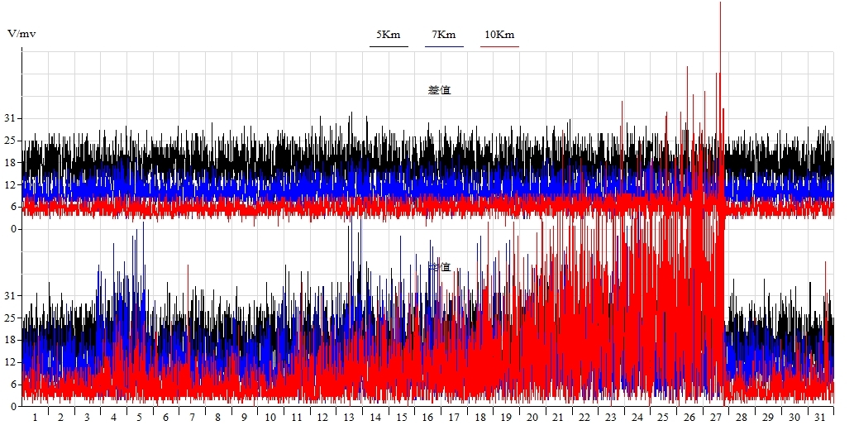The image size is (854, 430).
Task: Click the V/mv axis unit label
Action: (21, 34)
